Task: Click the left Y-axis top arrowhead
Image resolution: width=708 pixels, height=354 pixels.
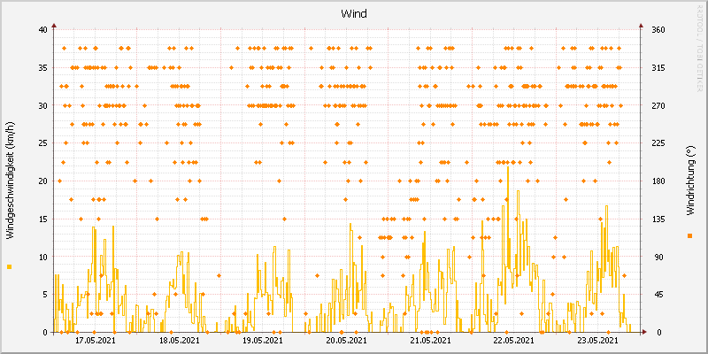Action: tap(53, 26)
